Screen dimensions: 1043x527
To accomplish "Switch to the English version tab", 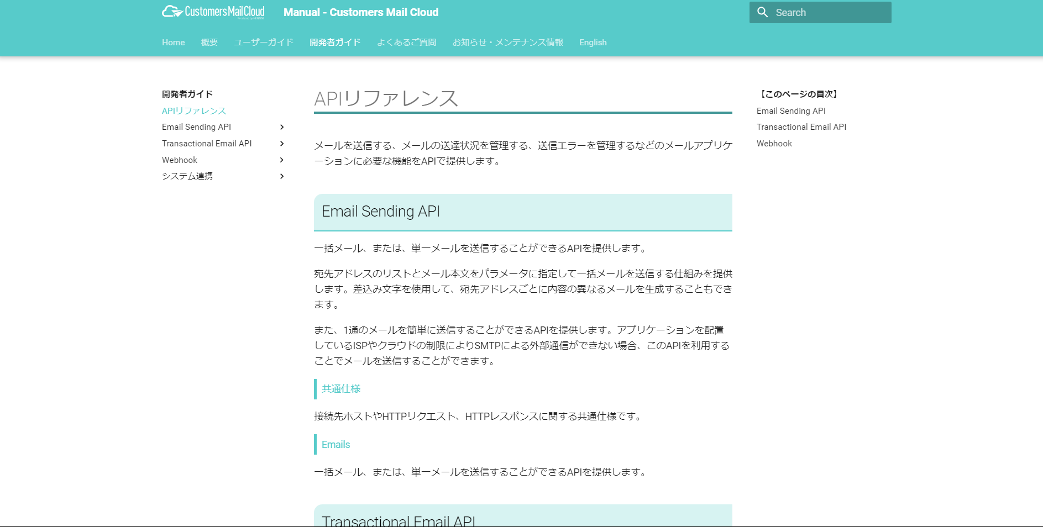I will [593, 43].
